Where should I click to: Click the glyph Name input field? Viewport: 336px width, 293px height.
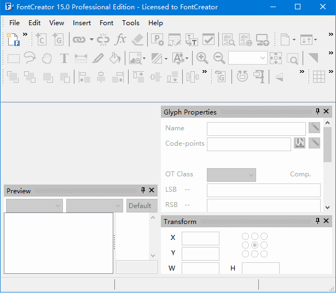click(x=256, y=129)
